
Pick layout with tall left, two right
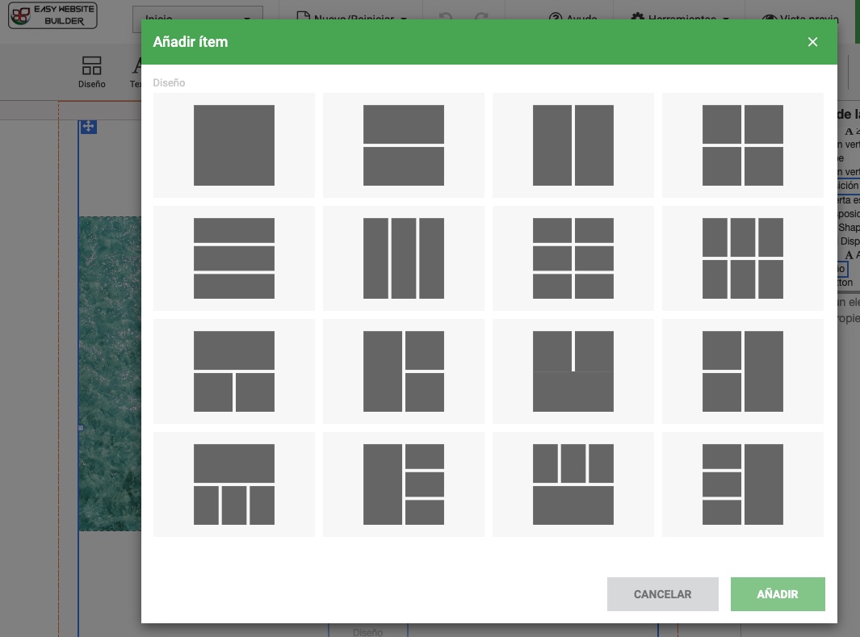(404, 371)
